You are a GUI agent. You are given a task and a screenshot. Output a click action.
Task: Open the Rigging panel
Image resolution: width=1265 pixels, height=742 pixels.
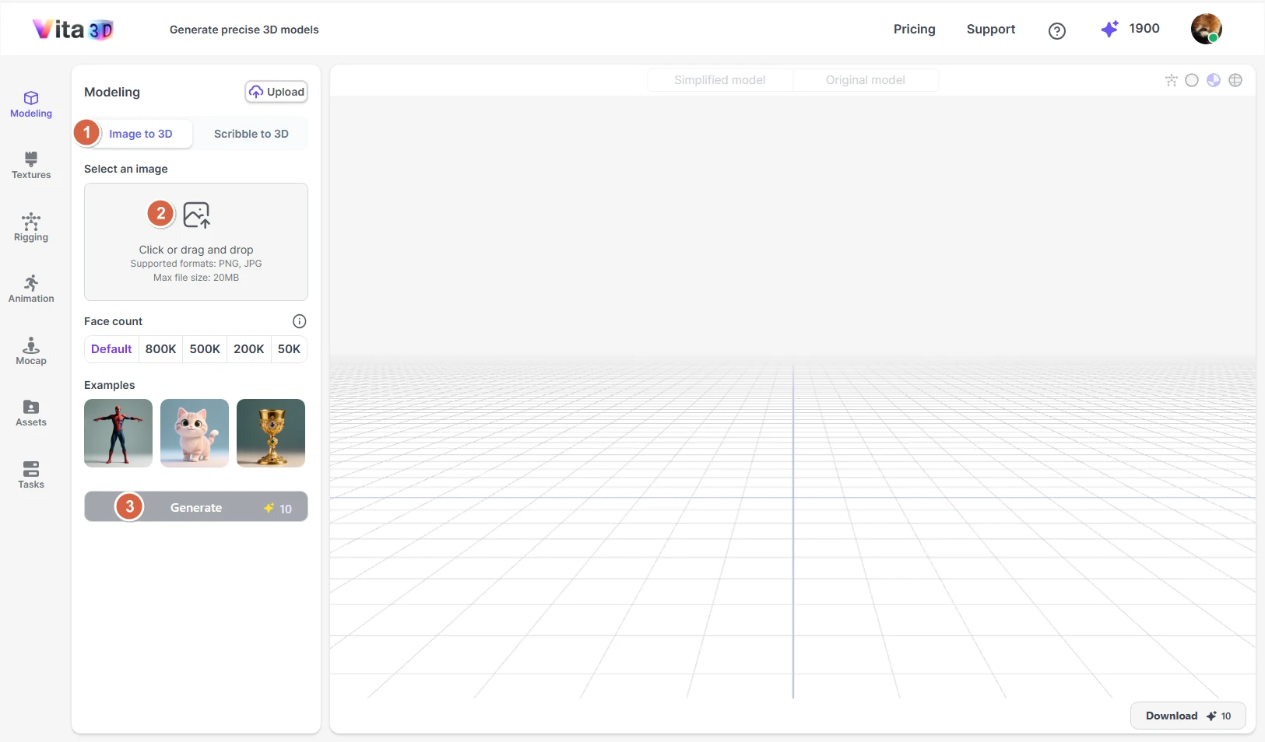(30, 227)
